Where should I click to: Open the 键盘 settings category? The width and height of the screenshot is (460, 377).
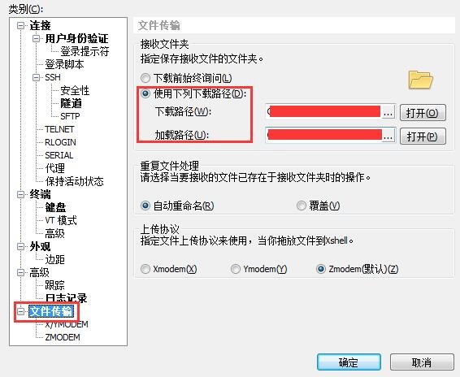click(55, 207)
